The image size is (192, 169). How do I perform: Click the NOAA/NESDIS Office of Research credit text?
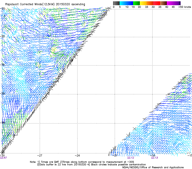coord(153,167)
